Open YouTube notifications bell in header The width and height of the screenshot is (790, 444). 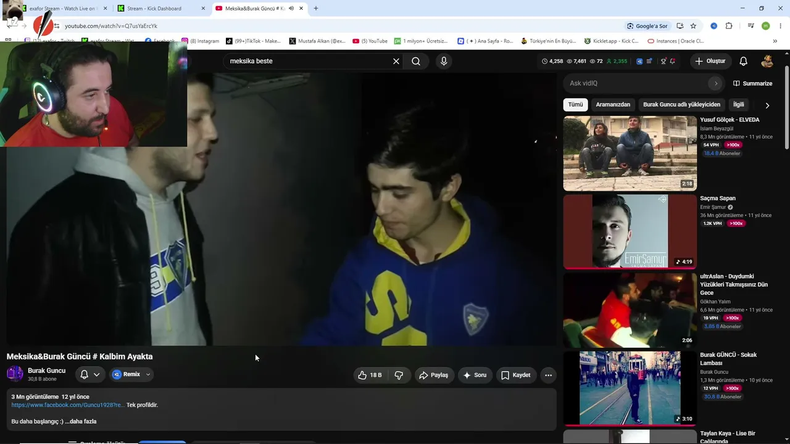point(744,61)
